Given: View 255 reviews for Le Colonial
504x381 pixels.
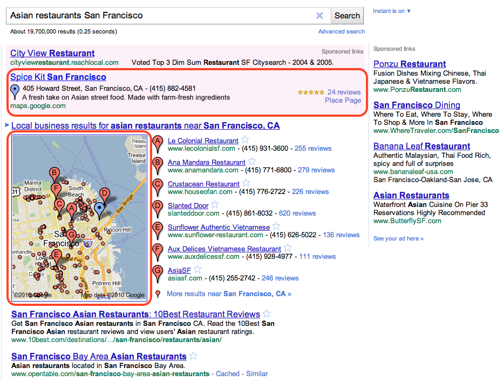Looking at the screenshot, I should [313, 148].
